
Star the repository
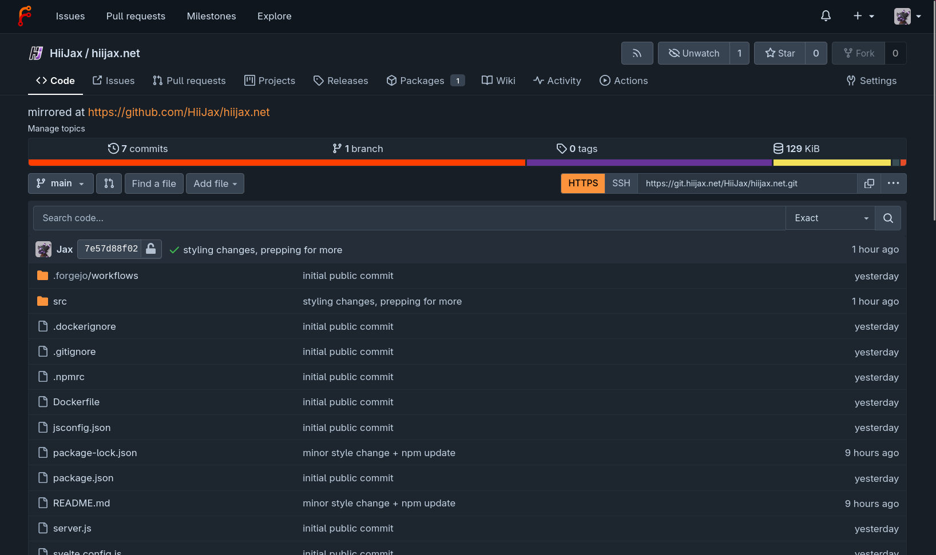[780, 53]
